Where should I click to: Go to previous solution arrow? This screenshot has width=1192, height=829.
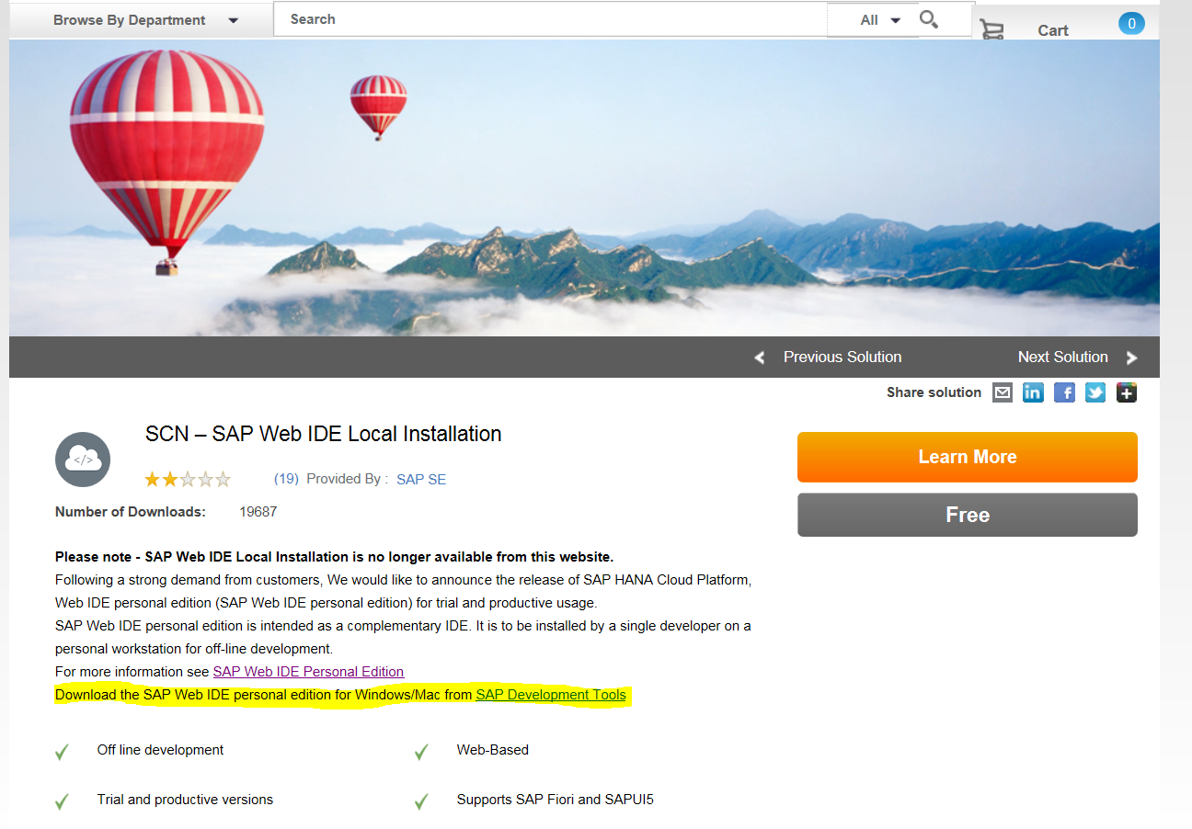pos(760,358)
